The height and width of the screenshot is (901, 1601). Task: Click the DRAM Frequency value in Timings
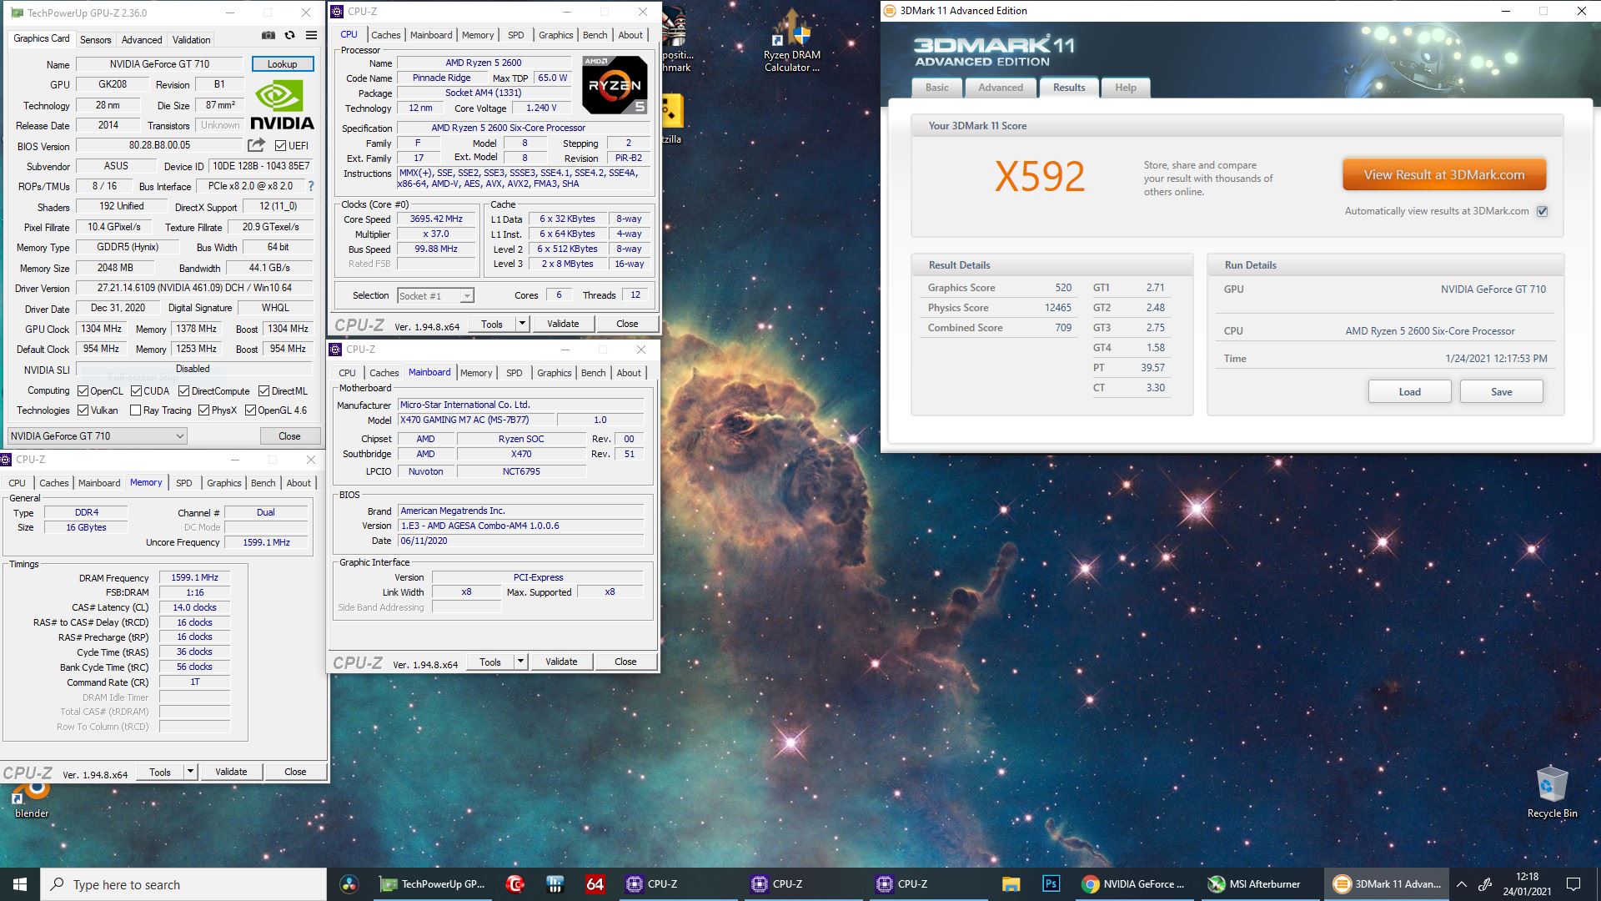194,577
